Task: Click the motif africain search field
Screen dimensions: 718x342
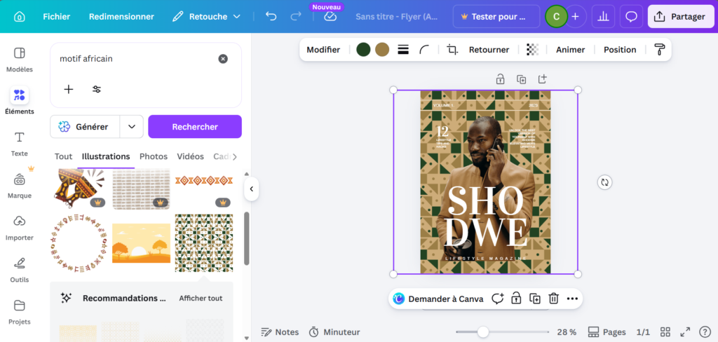Action: (133, 59)
